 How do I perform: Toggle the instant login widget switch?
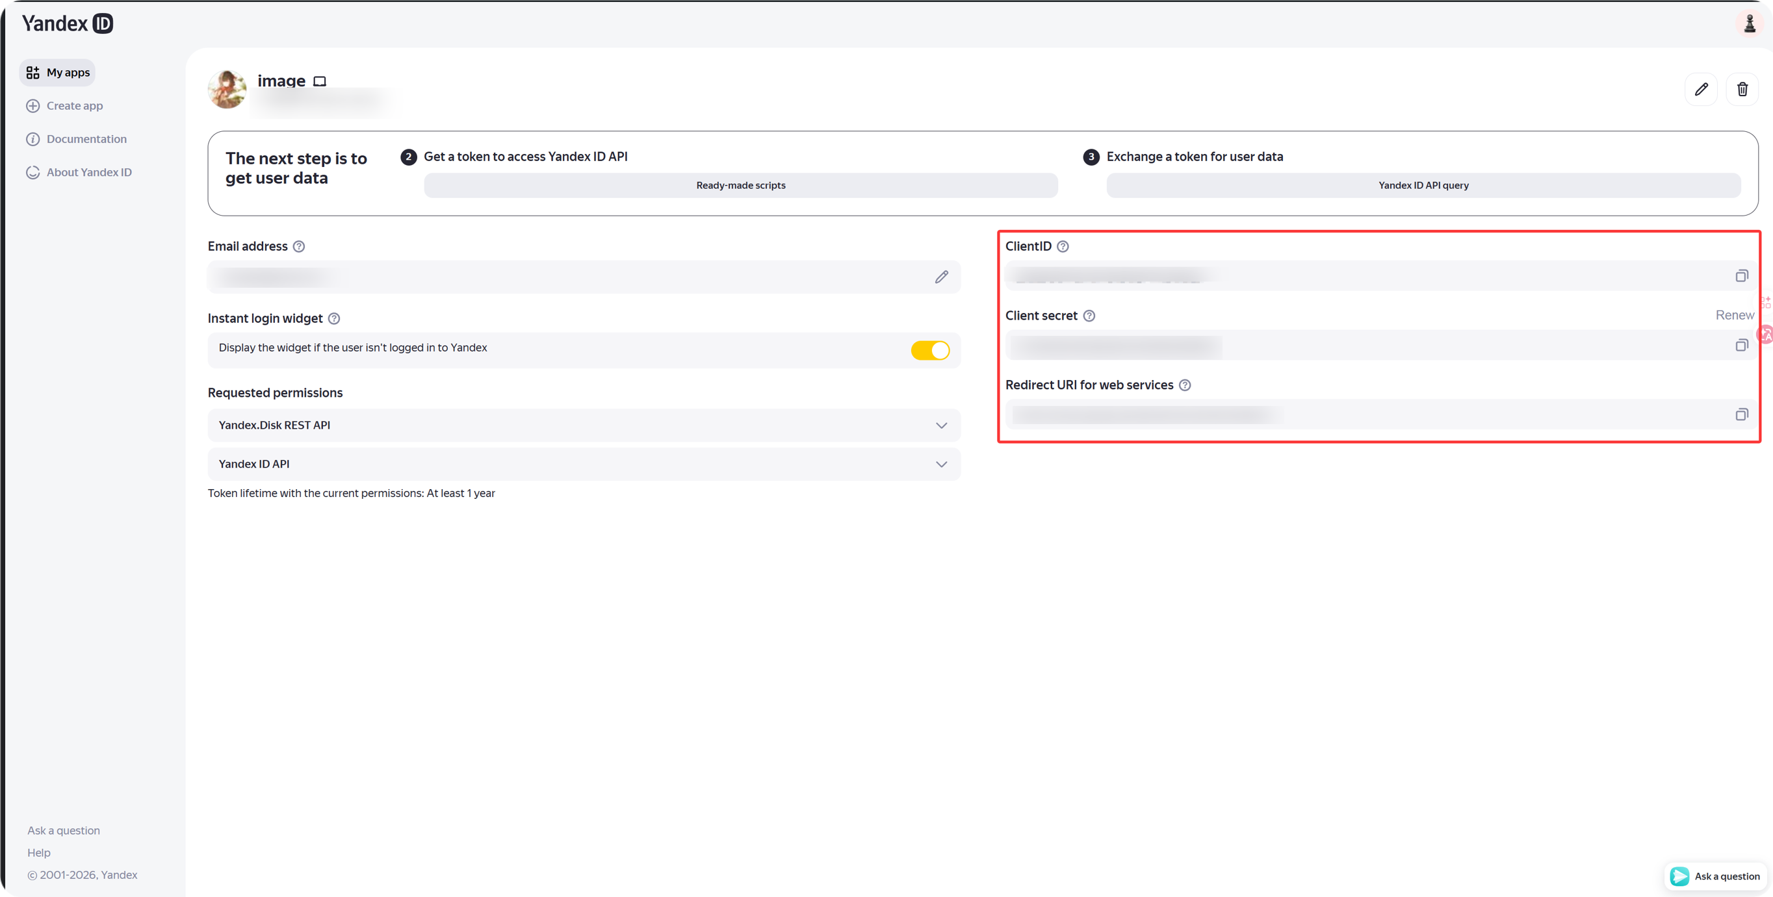(x=930, y=350)
